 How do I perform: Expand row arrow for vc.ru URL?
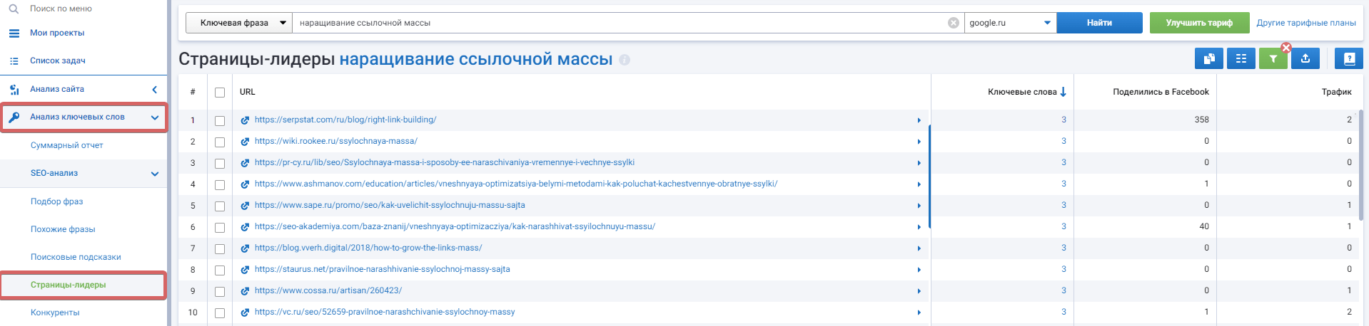click(919, 312)
